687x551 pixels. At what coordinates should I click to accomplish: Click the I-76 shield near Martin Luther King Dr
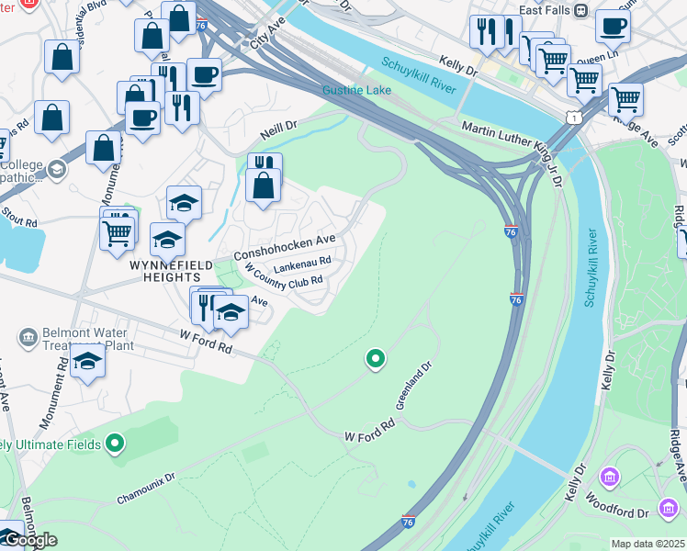[x=511, y=231]
